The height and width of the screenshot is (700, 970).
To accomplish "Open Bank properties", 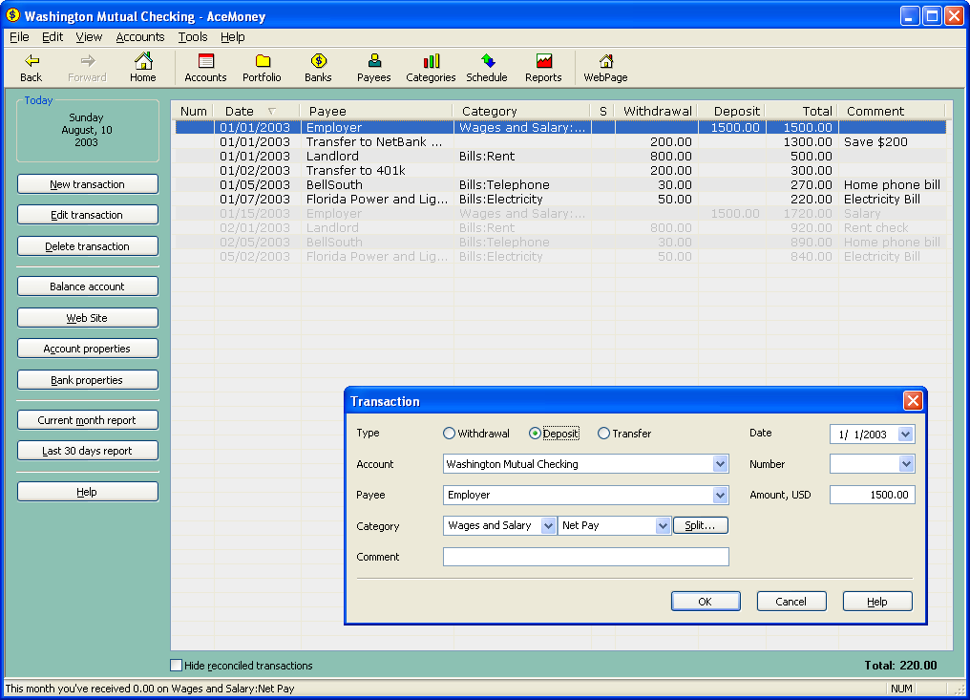I will 87,380.
